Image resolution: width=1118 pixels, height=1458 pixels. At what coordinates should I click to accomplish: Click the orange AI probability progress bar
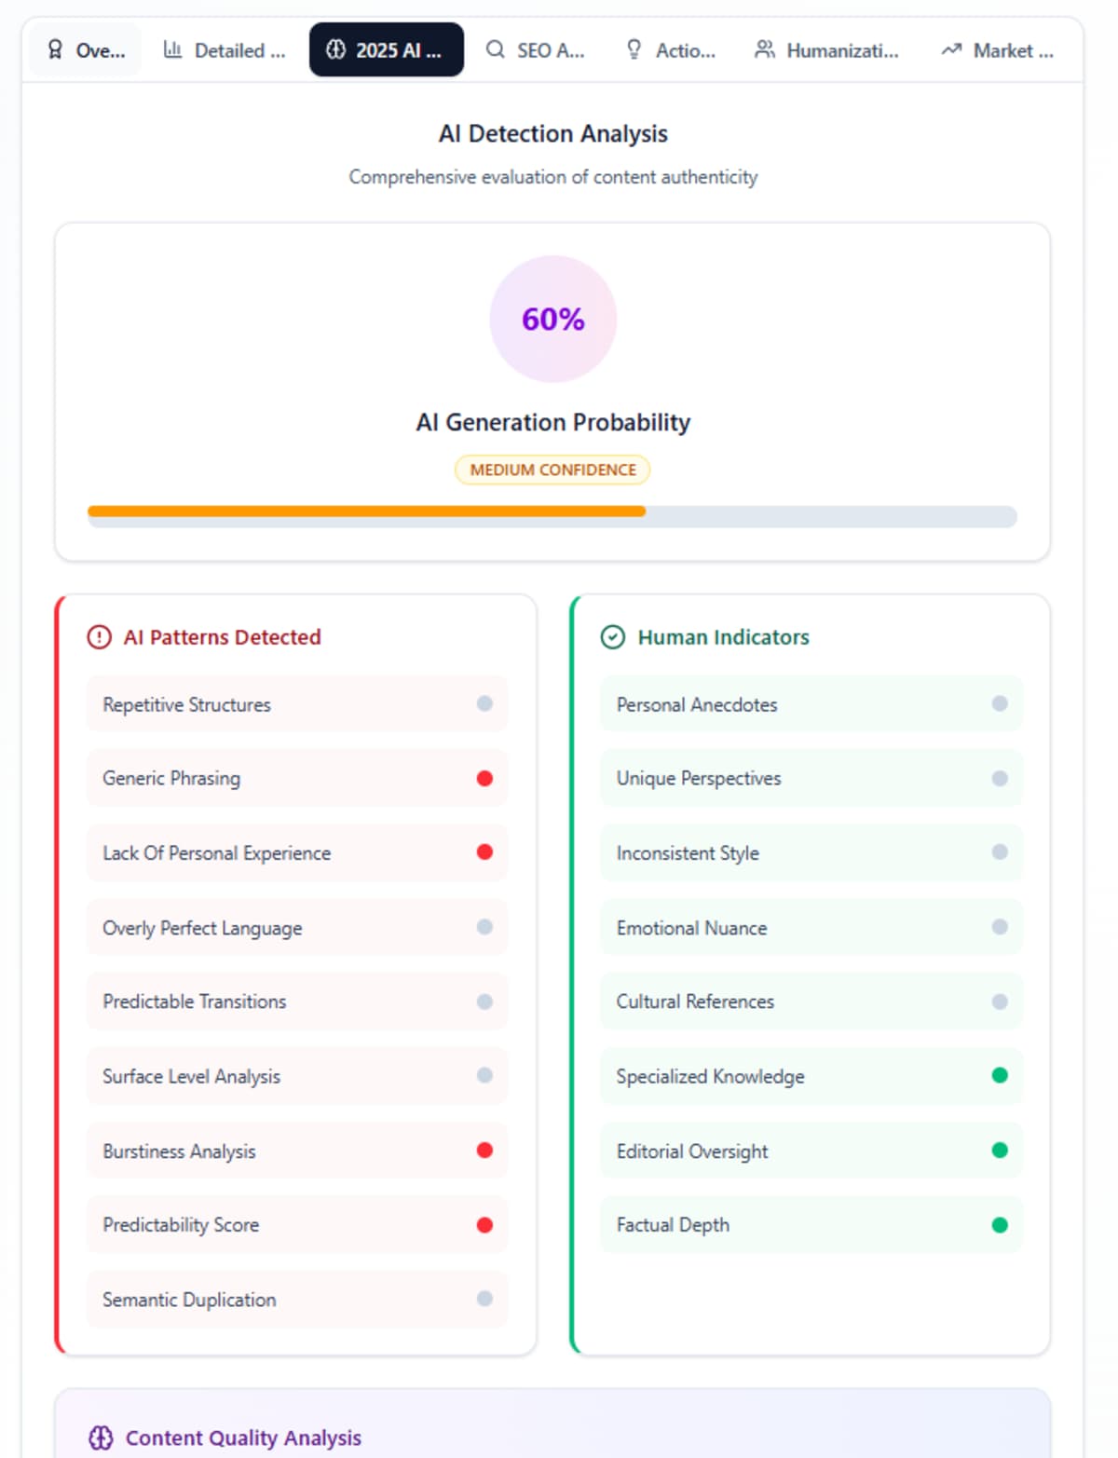[366, 511]
